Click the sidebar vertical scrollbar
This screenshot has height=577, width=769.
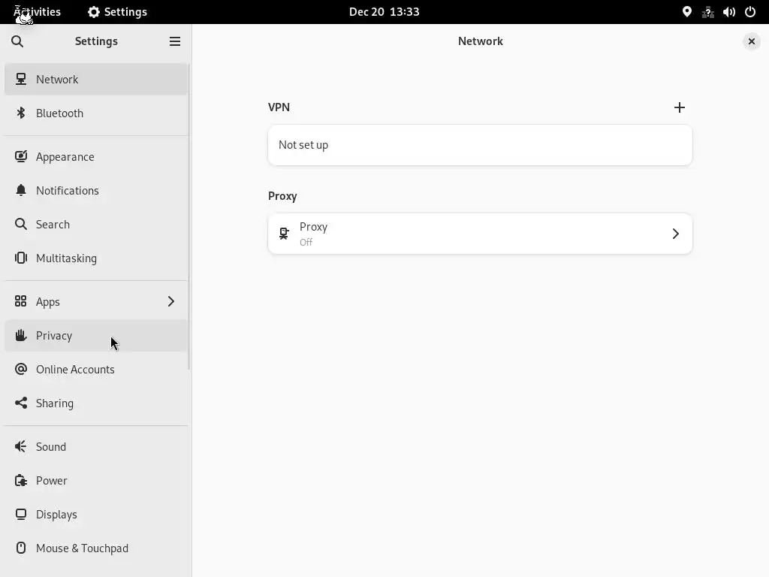pos(188,216)
